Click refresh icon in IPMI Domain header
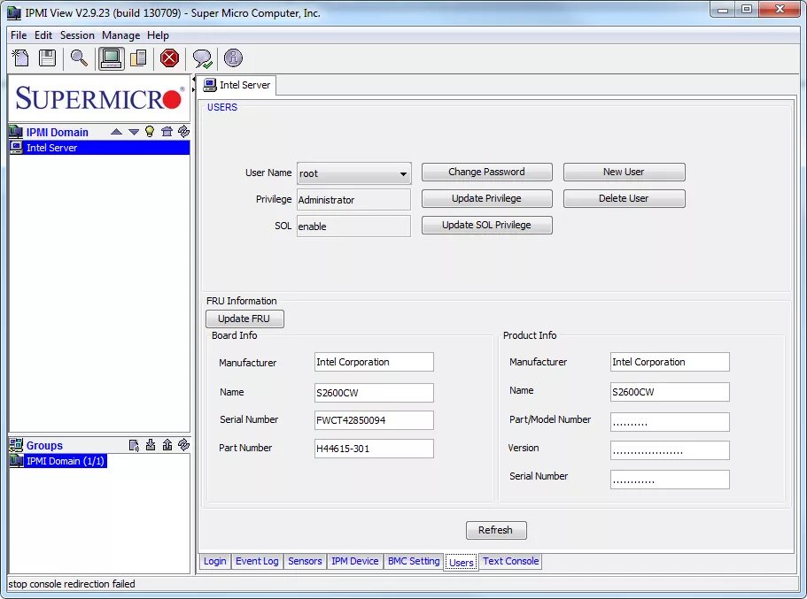The width and height of the screenshot is (807, 599). tap(183, 131)
